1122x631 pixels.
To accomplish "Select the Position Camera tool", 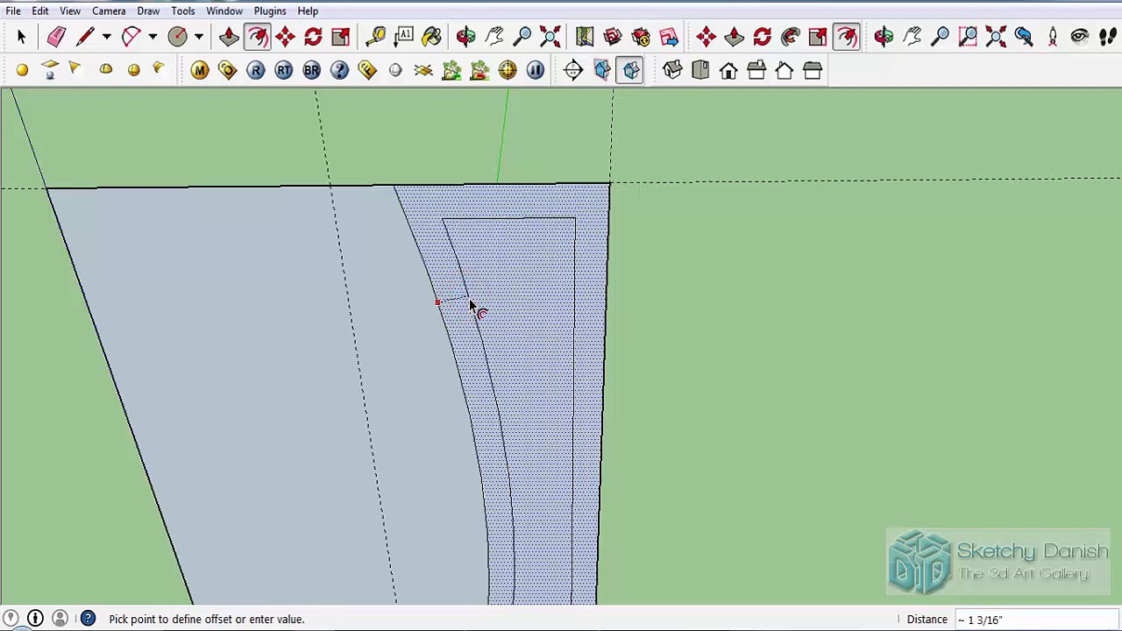I will [1052, 37].
